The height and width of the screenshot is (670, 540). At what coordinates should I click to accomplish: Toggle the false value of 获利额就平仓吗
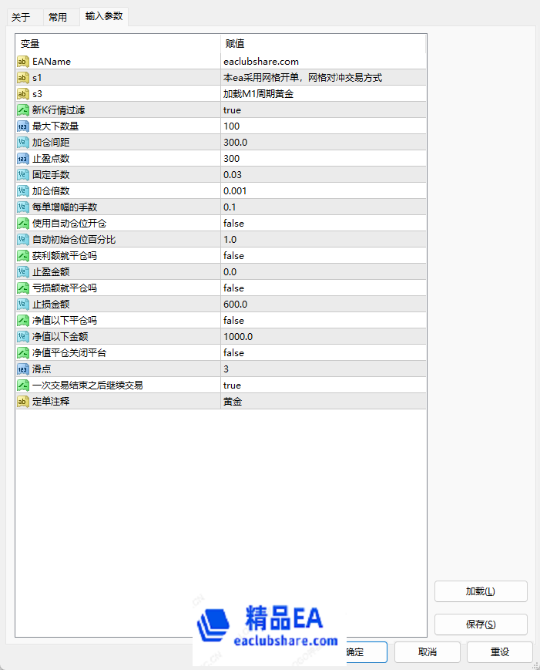pos(323,256)
